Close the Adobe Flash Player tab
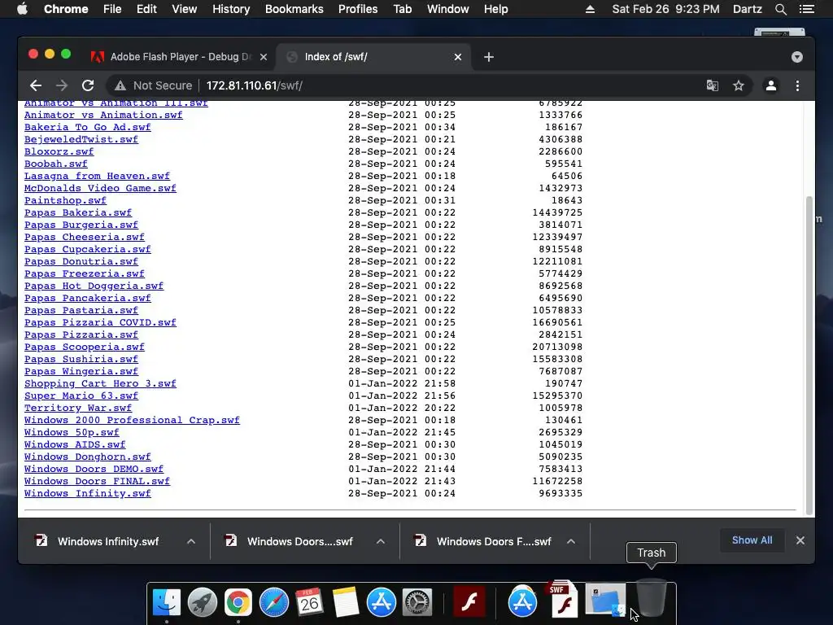 click(264, 57)
